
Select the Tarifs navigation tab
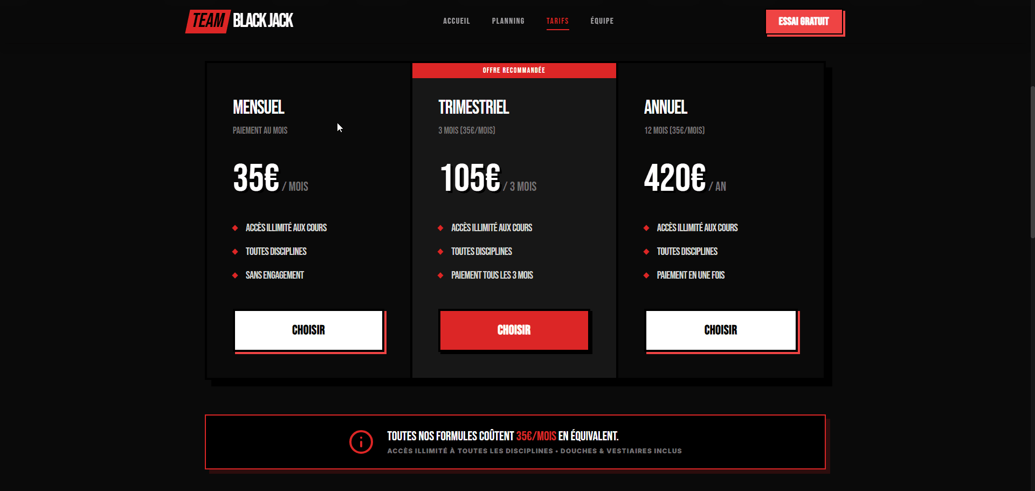pyautogui.click(x=557, y=21)
